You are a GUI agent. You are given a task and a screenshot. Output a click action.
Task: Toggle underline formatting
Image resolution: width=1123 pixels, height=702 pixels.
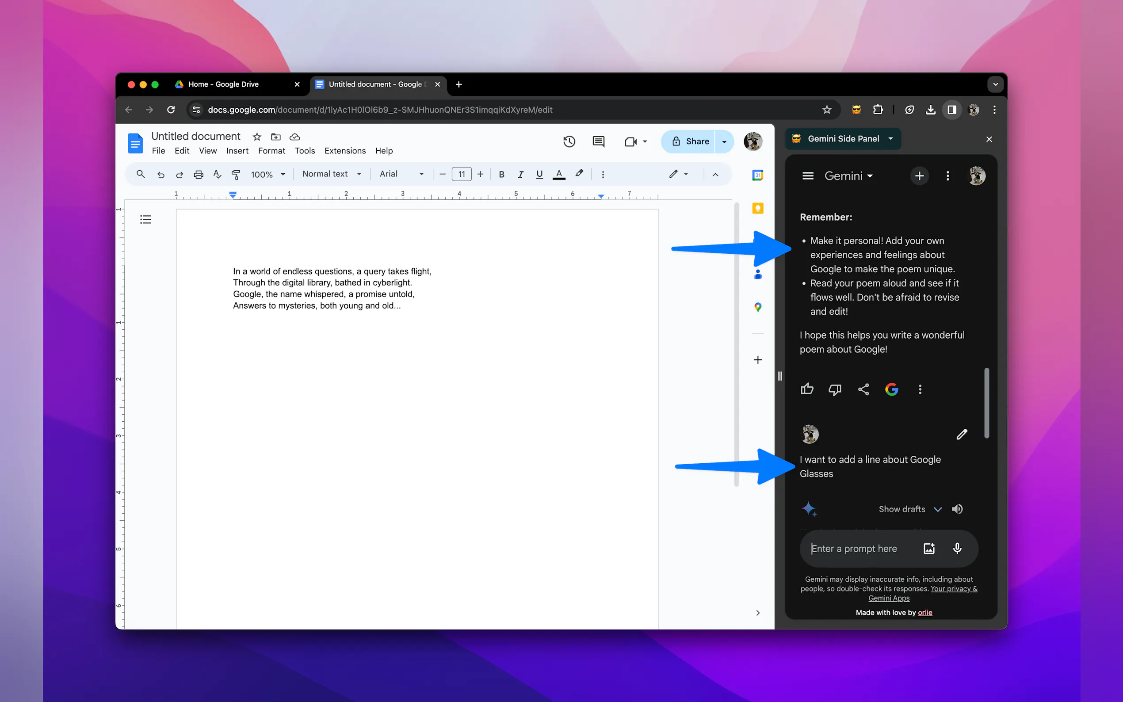click(539, 175)
